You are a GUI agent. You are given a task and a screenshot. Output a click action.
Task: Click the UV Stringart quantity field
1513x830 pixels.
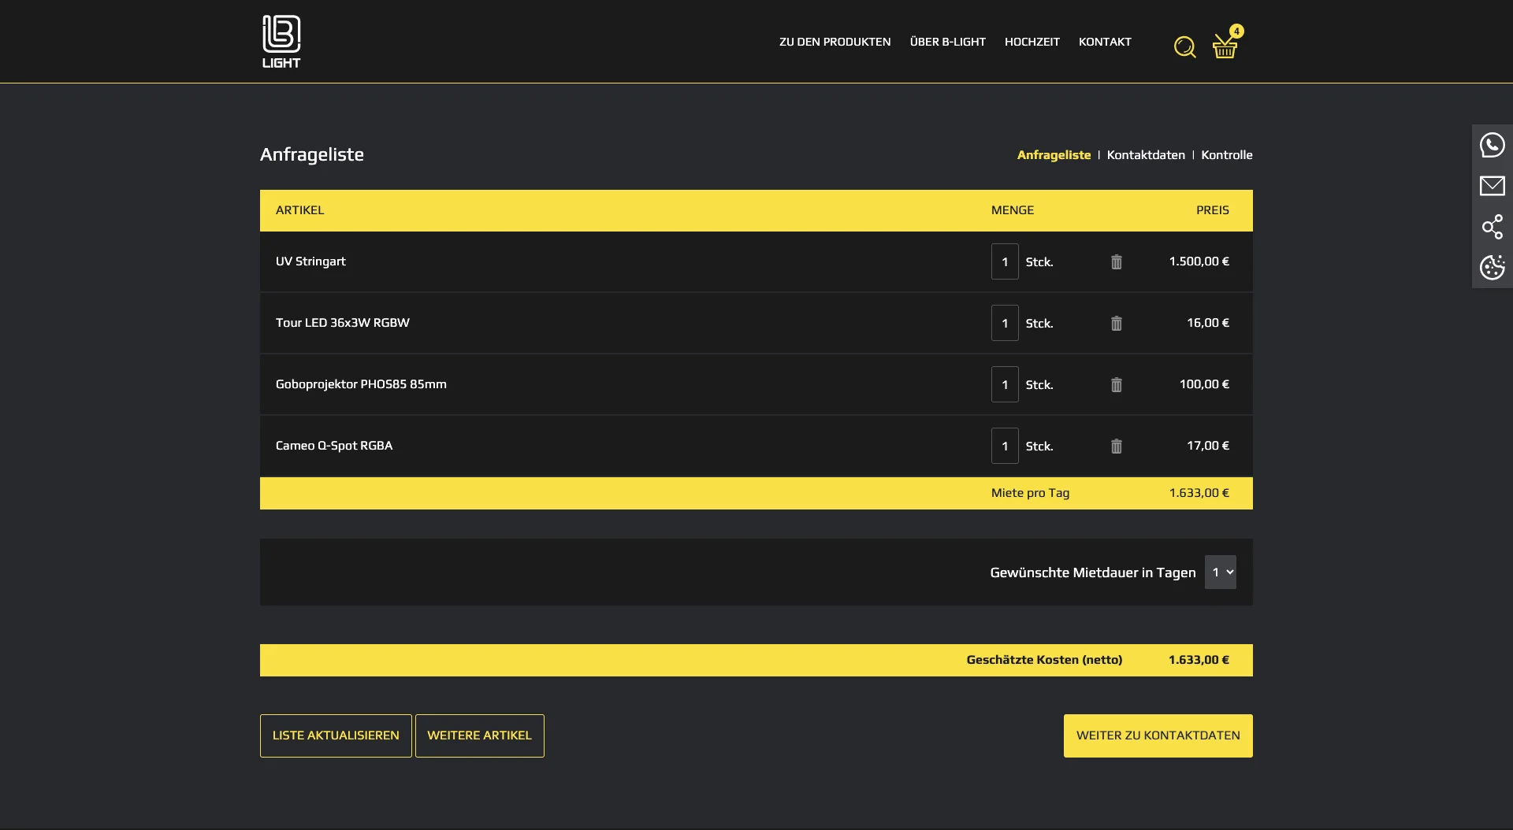click(1005, 262)
